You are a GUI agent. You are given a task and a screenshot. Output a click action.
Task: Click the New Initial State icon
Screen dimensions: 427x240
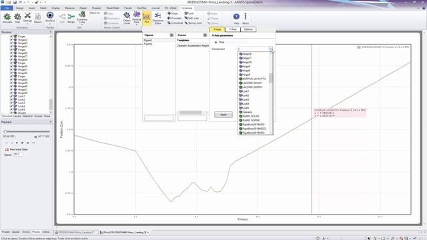tap(7, 149)
